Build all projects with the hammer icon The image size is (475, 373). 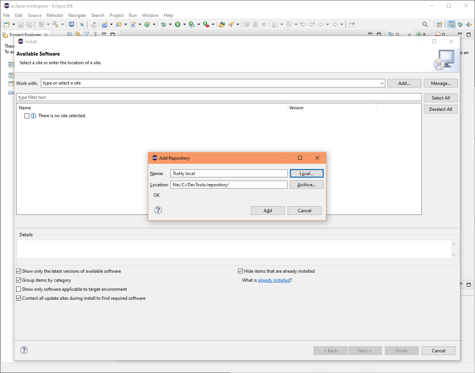[x=55, y=24]
